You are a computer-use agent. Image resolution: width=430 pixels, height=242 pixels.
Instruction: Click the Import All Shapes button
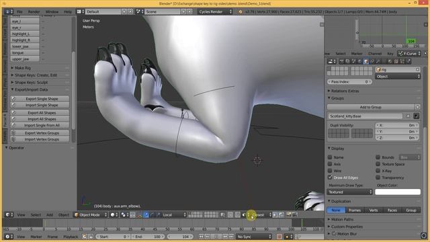(x=40, y=119)
